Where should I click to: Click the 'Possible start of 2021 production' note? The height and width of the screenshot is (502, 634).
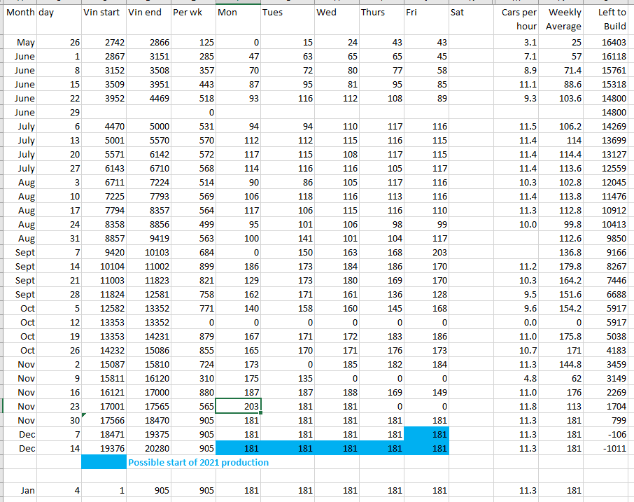pyautogui.click(x=198, y=462)
